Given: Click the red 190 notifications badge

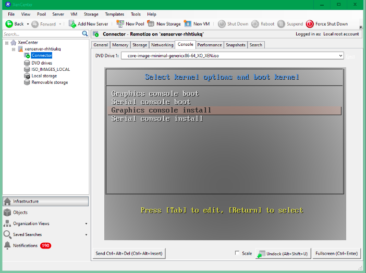Looking at the screenshot, I should click(45, 245).
